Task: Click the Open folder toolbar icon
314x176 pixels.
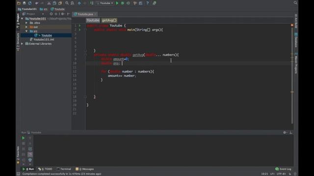Action: point(19,3)
